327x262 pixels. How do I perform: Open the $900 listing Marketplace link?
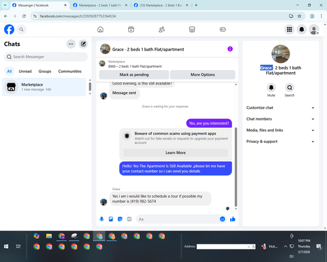tap(135, 66)
